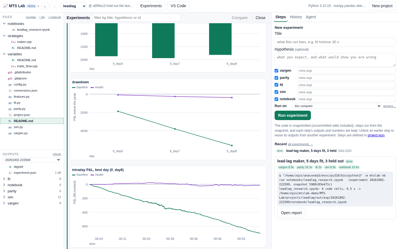Click Open report button
The width and height of the screenshot is (399, 249).
click(291, 213)
